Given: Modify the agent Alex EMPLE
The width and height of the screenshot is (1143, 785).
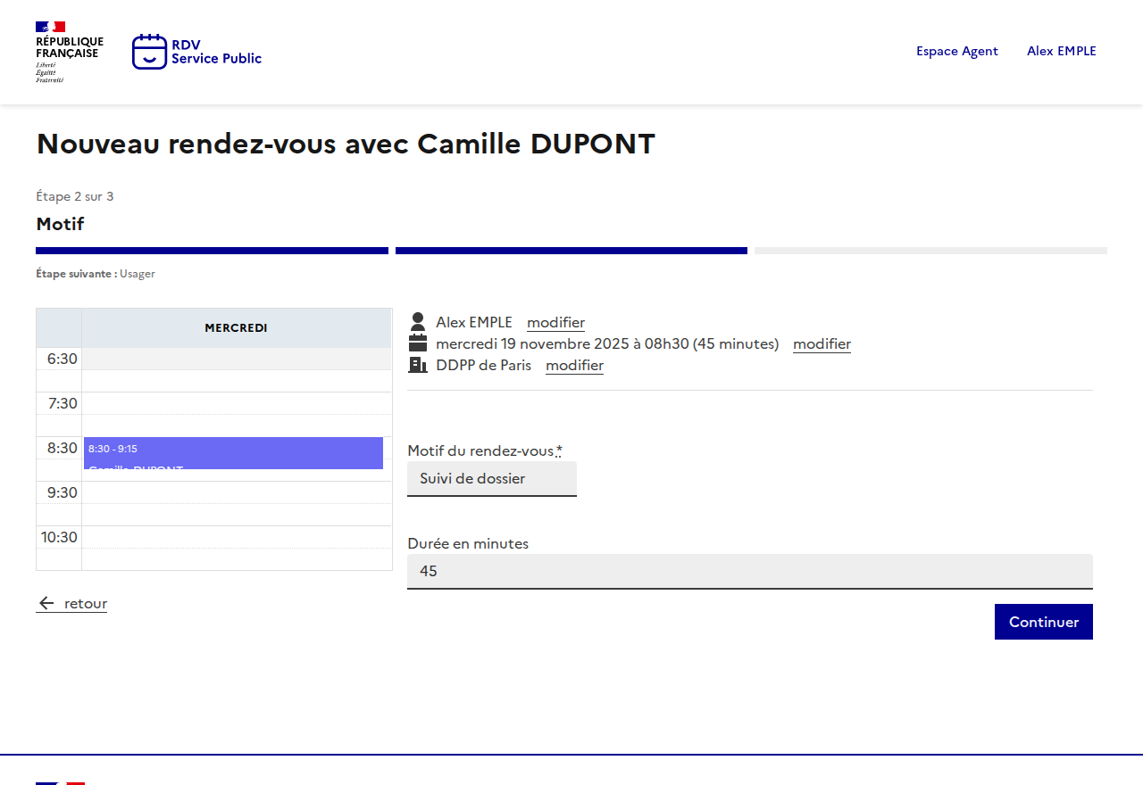Looking at the screenshot, I should point(555,322).
